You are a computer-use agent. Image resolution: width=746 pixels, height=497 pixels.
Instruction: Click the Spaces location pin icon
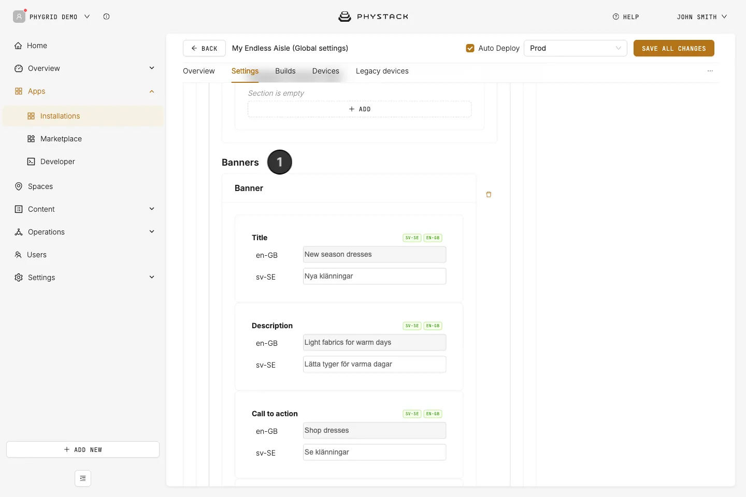click(x=19, y=186)
